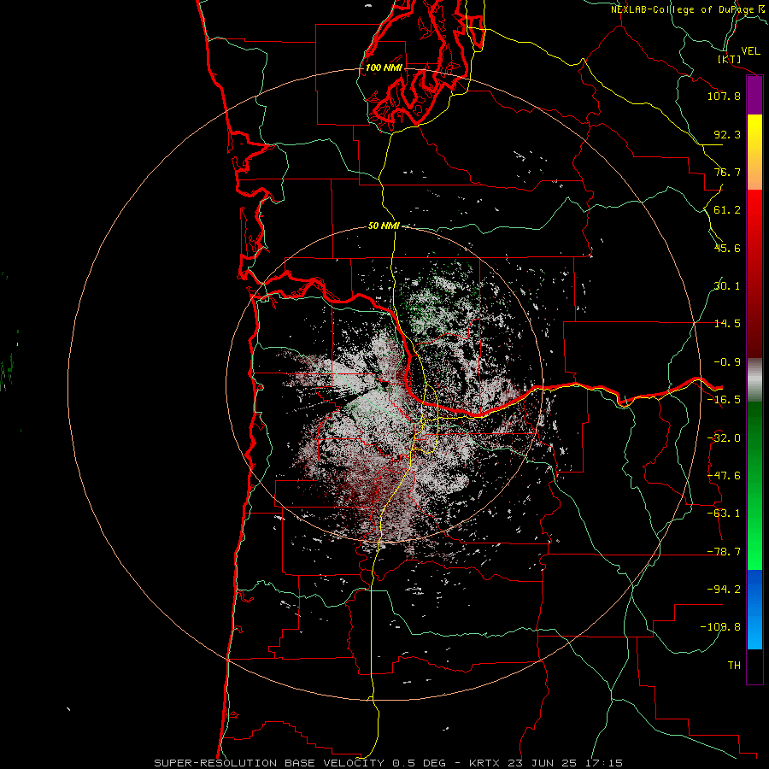This screenshot has height=769, width=769.
Task: Click the black TH segment of the color bar
Action: click(754, 666)
